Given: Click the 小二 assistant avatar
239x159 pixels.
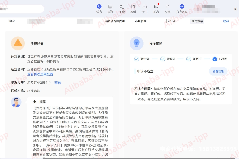Looking at the screenshot, I should [16, 102].
